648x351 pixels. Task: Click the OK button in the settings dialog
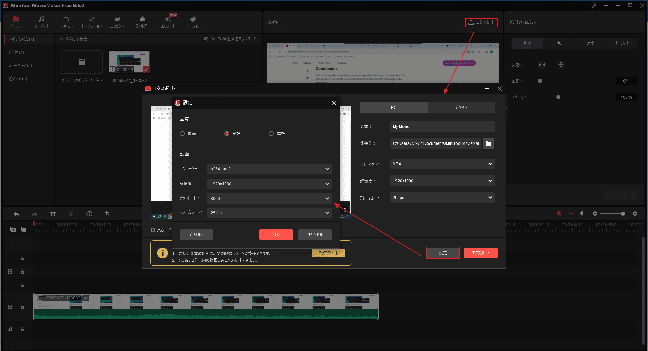pyautogui.click(x=276, y=234)
